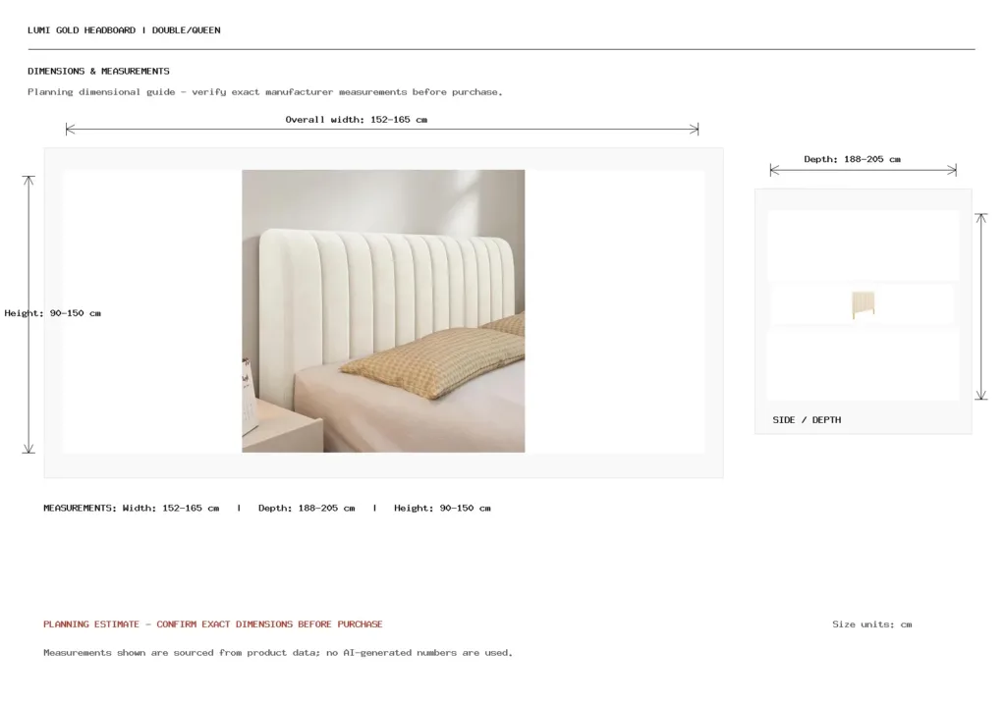Click 'Depth: 188–205 cm' in measurements row
The width and height of the screenshot is (1006, 704).
[x=307, y=508]
